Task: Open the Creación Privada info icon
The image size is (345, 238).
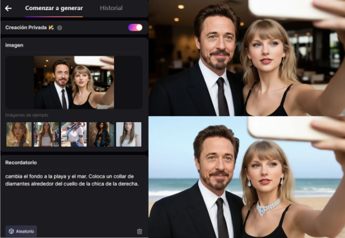Action: pyautogui.click(x=59, y=28)
